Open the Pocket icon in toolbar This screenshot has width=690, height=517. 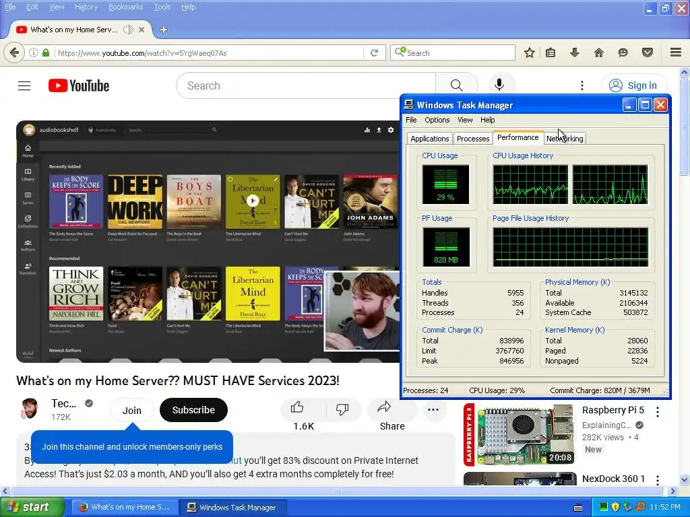(648, 53)
